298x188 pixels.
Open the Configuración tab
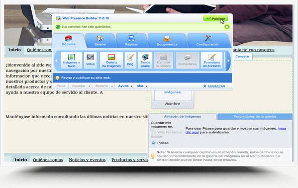pyautogui.click(x=208, y=41)
